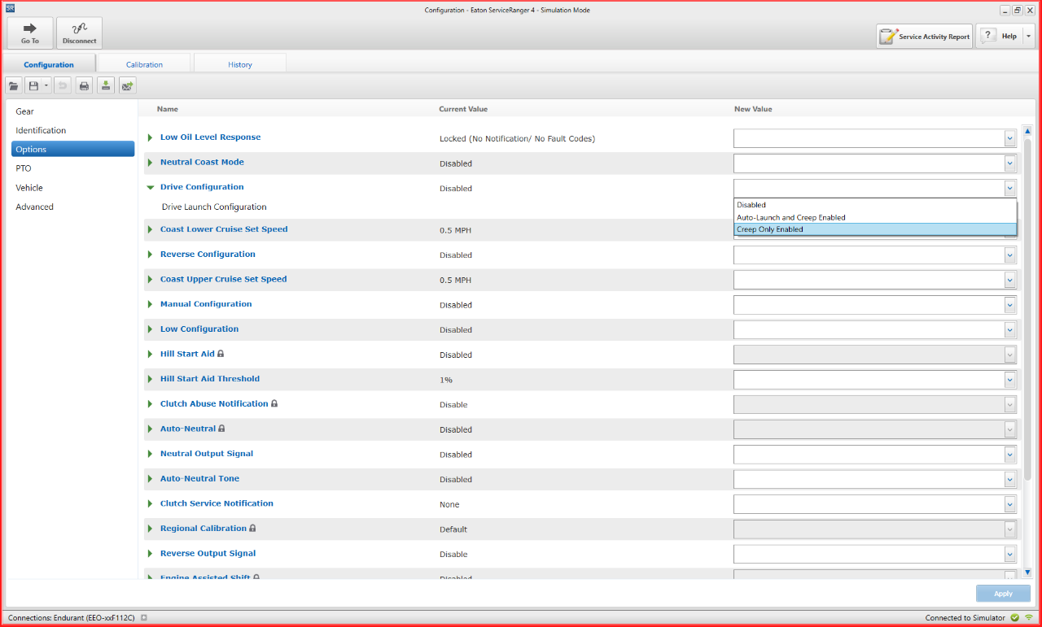Image resolution: width=1042 pixels, height=627 pixels.
Task: Collapse the Drive Configuration row
Action: pos(150,187)
